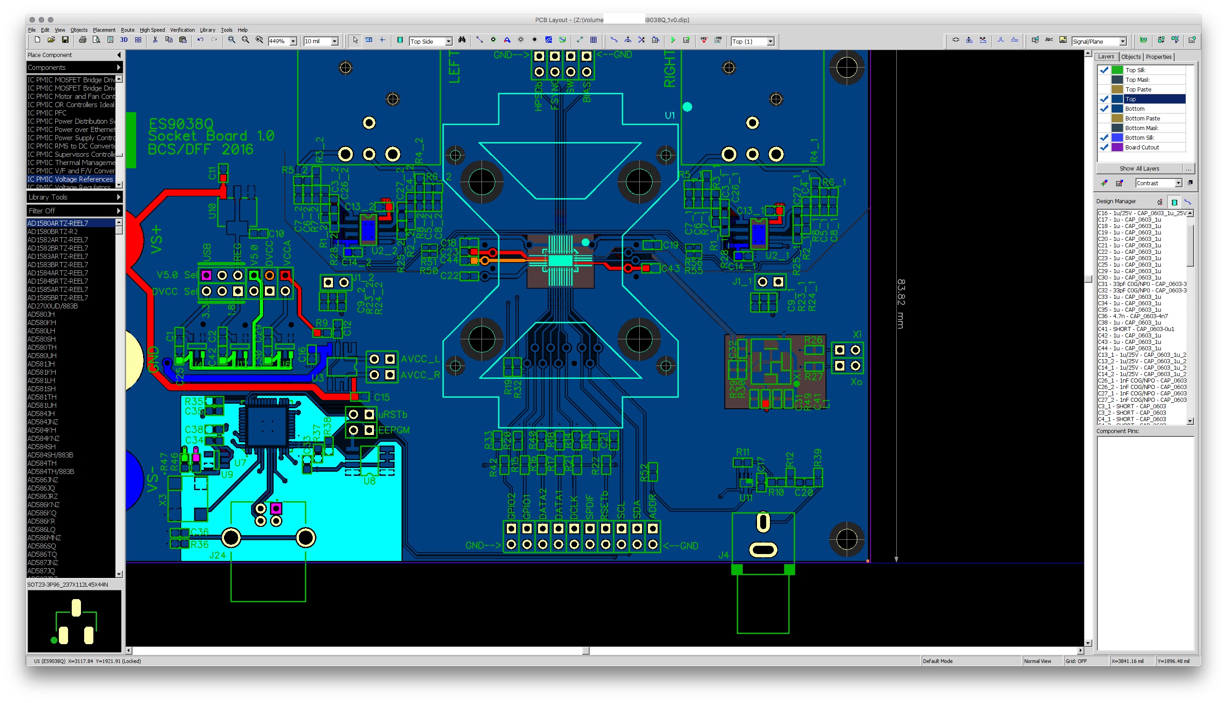The height and width of the screenshot is (703, 1227).
Task: Click the ABC text tool icon
Action: point(1049,40)
